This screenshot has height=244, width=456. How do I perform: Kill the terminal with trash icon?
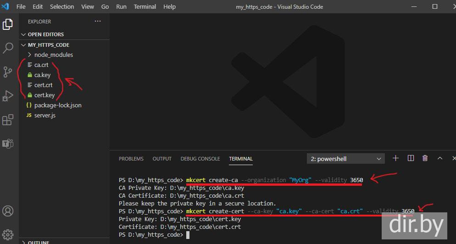[425, 158]
